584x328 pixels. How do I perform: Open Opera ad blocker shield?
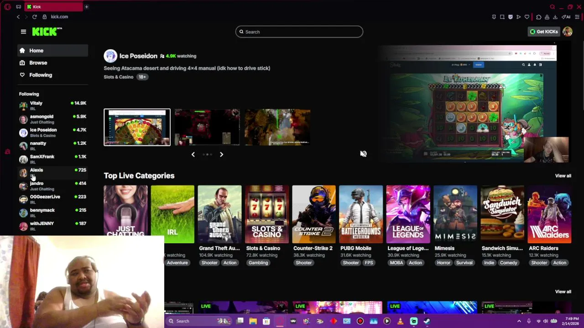510,17
